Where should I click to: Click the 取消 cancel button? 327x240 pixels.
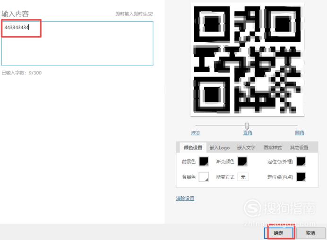tap(310, 233)
